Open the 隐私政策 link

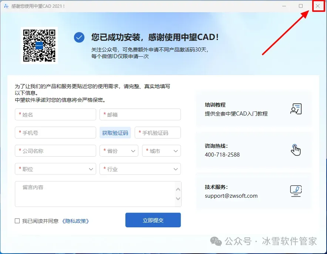point(75,221)
